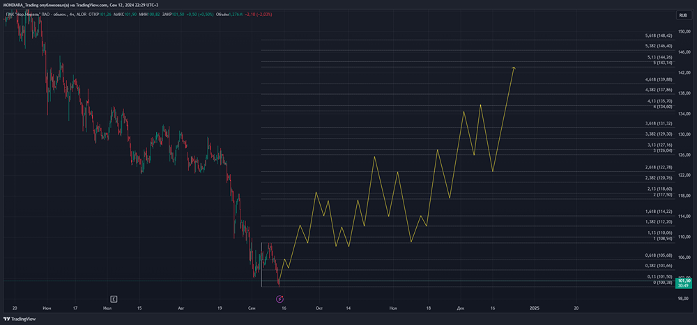Click the purple lightning event marker
The width and height of the screenshot is (697, 325).
pyautogui.click(x=280, y=299)
